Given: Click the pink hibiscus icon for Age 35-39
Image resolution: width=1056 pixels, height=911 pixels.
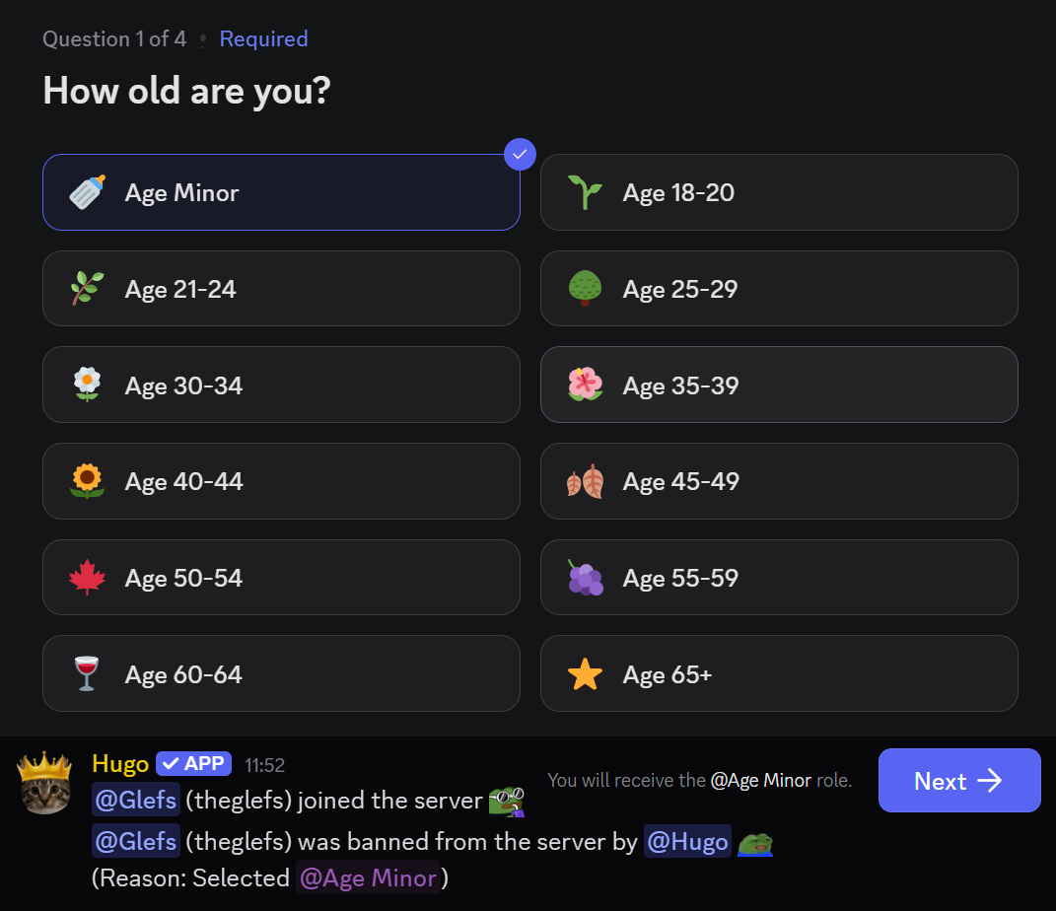Looking at the screenshot, I should (x=585, y=385).
